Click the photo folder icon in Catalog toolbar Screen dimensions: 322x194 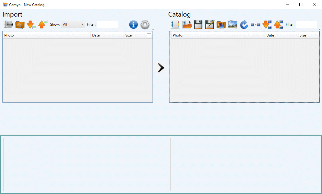221,25
